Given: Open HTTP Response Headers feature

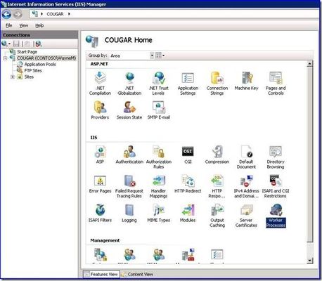Looking at the screenshot, I should click(217, 186).
